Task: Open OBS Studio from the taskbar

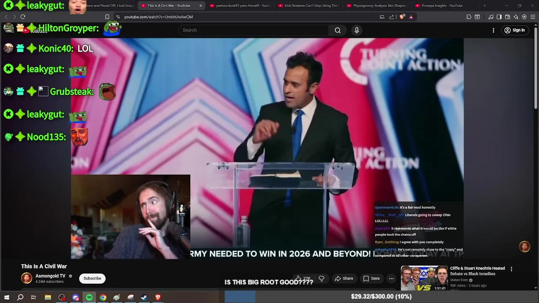Action: click(x=62, y=298)
